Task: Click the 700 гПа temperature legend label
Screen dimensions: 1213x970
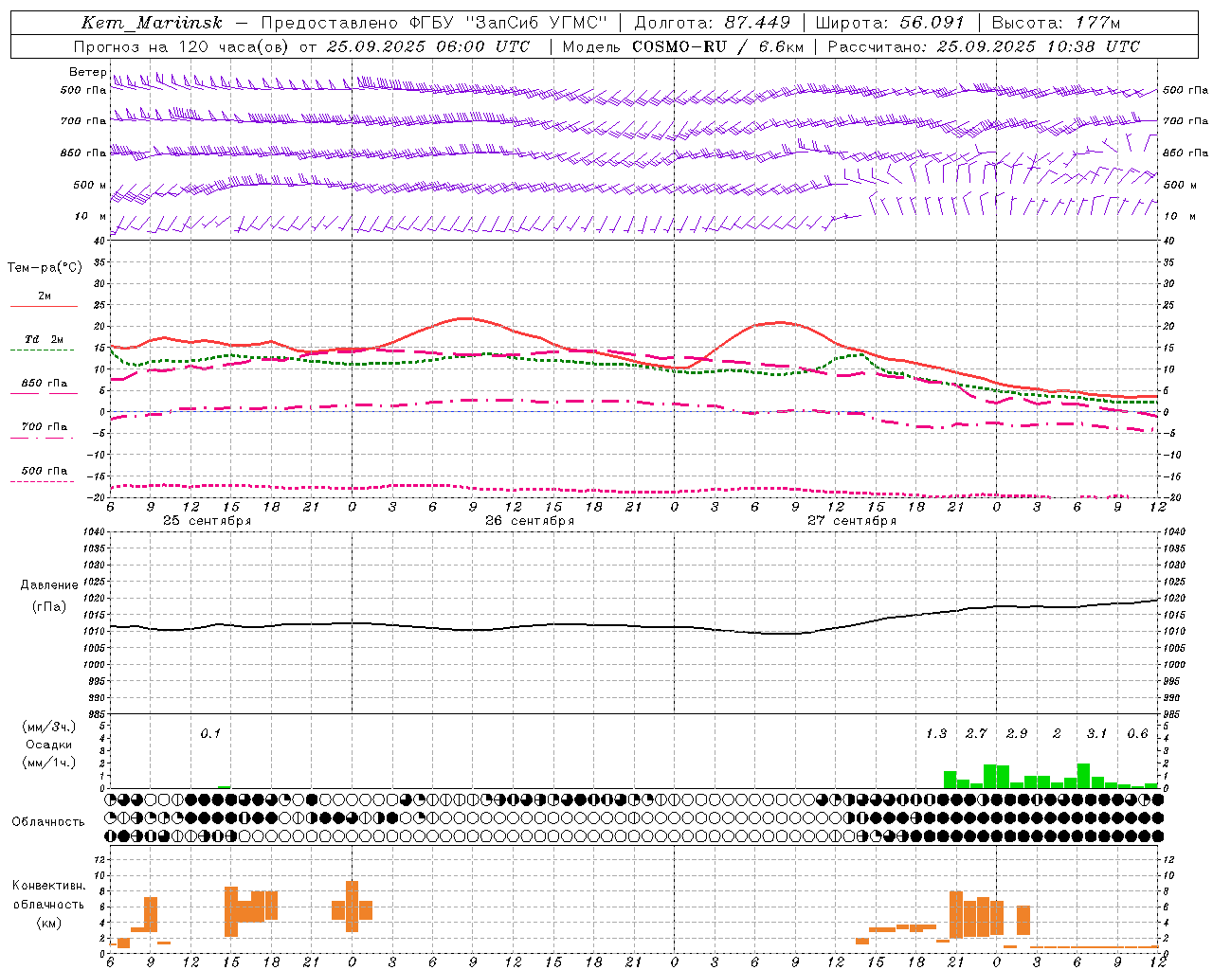Action: pyautogui.click(x=44, y=426)
